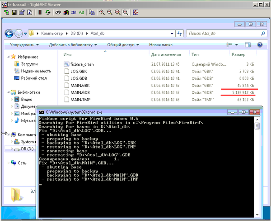Expand the Сеть tree node
The height and width of the screenshot is (221, 271).
8,163
